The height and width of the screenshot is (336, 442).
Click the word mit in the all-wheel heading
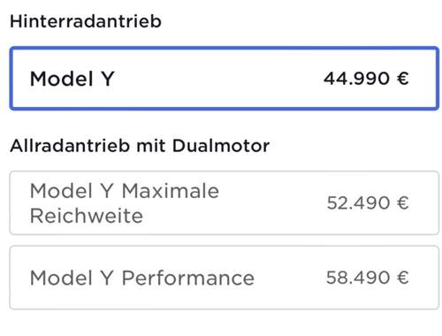click(151, 146)
